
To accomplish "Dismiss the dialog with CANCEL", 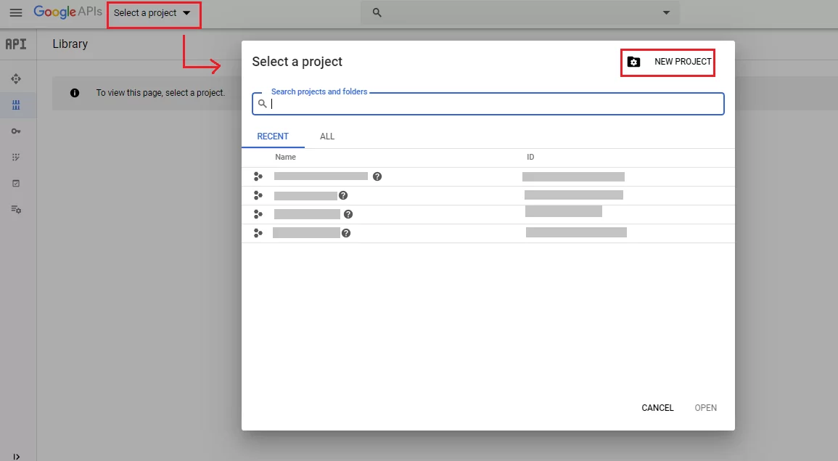I will pos(657,407).
